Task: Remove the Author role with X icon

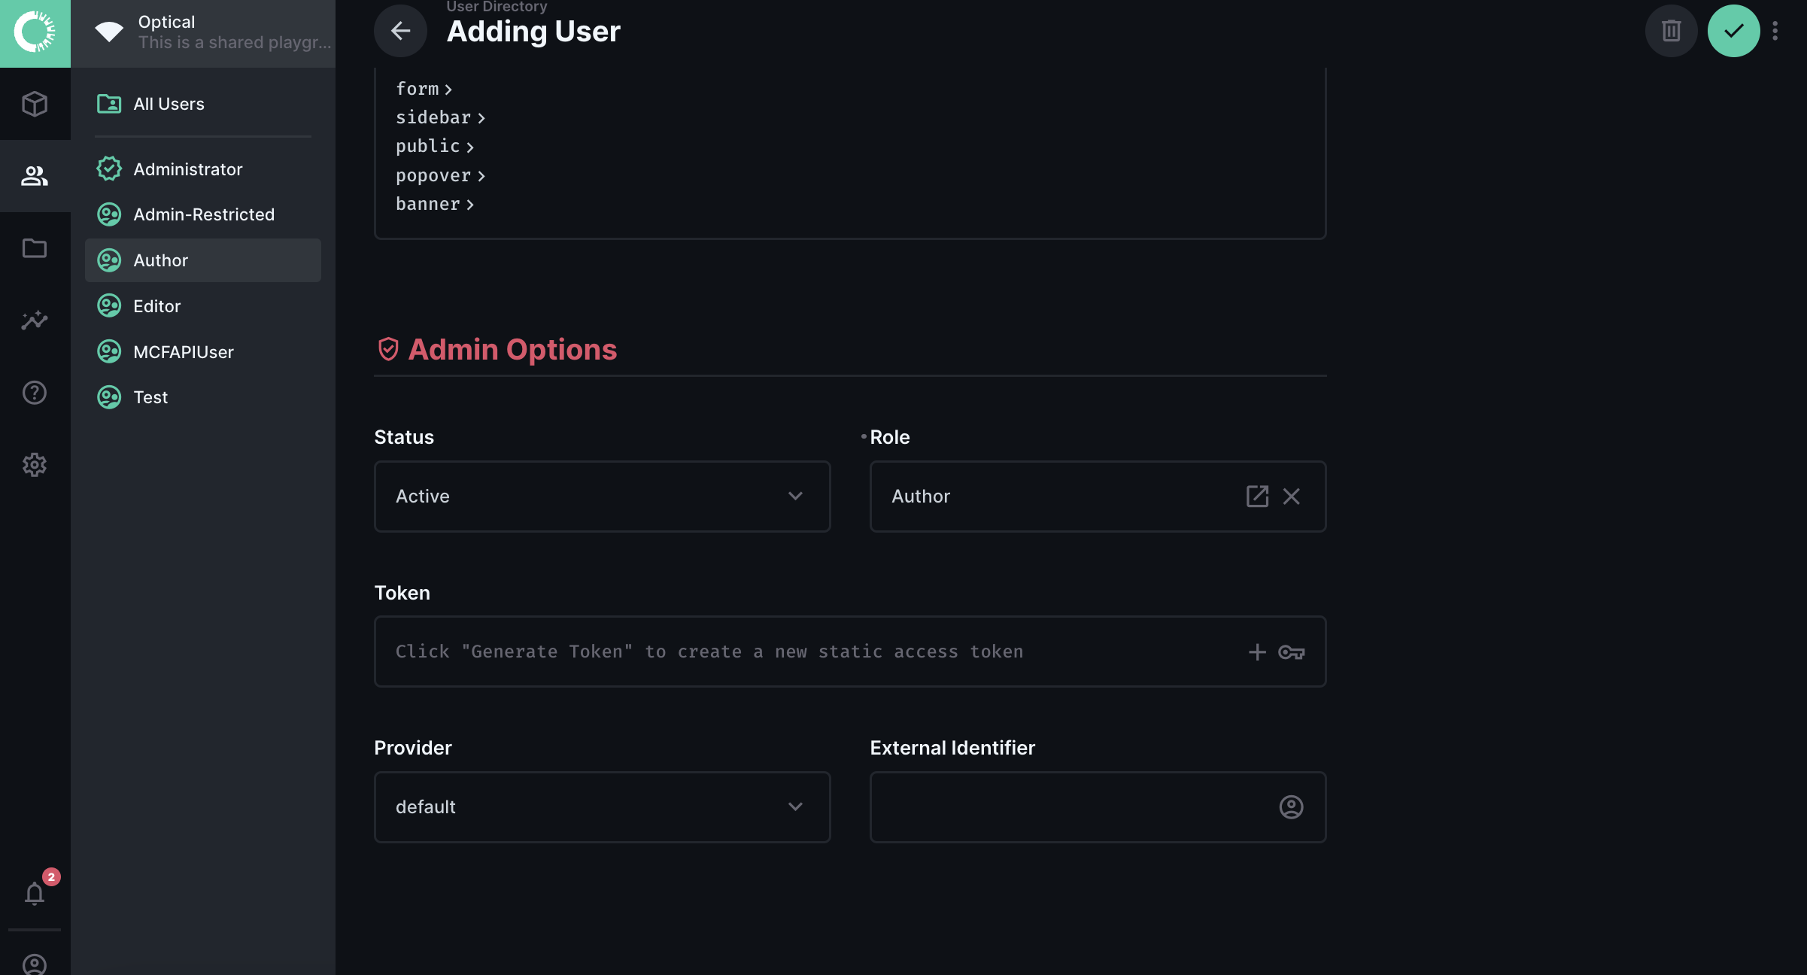Action: pyautogui.click(x=1292, y=496)
